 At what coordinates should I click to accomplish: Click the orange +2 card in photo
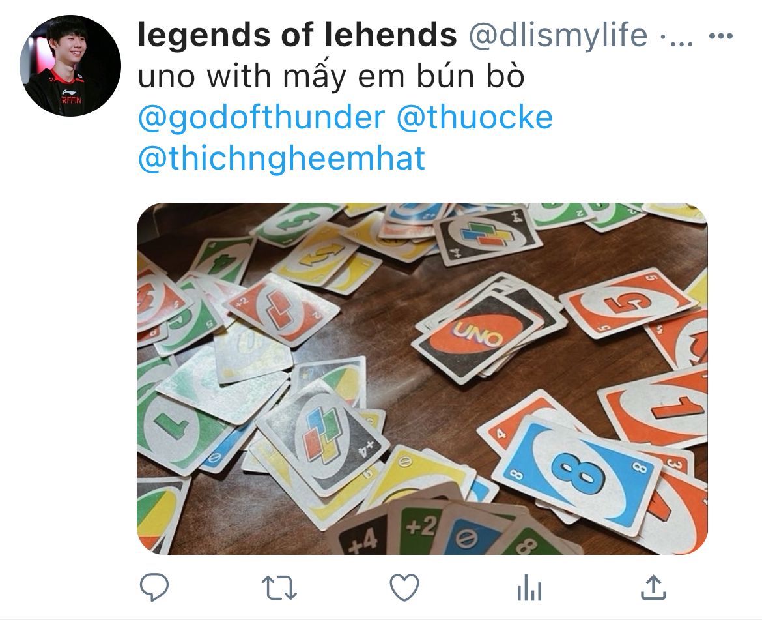(x=281, y=310)
